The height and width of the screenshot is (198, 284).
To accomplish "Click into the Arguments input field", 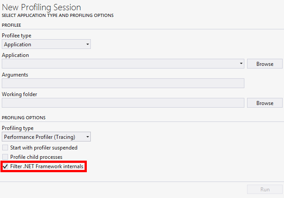I will pyautogui.click(x=123, y=83).
